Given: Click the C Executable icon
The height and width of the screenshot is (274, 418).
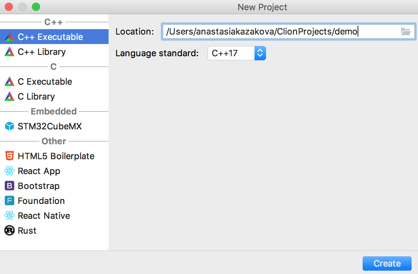Looking at the screenshot, I should click(x=9, y=82).
